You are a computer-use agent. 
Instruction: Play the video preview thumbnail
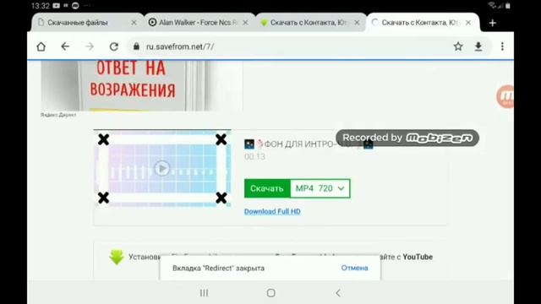(x=162, y=169)
